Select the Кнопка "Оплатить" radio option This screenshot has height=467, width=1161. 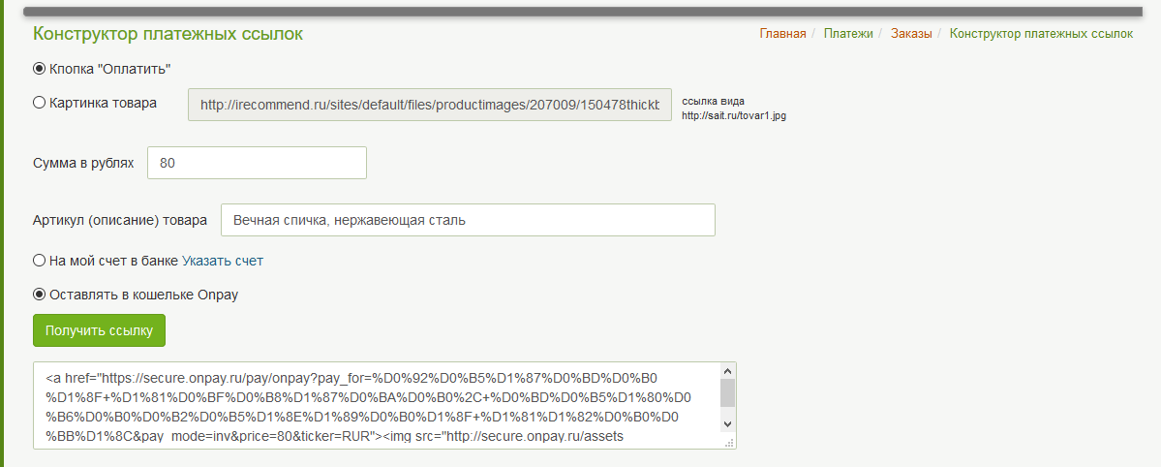coord(40,69)
